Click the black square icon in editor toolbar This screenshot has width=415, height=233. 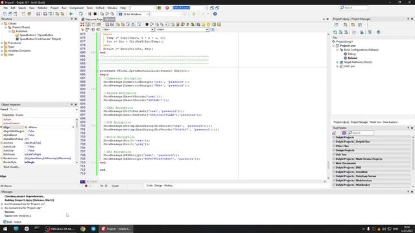147,25
